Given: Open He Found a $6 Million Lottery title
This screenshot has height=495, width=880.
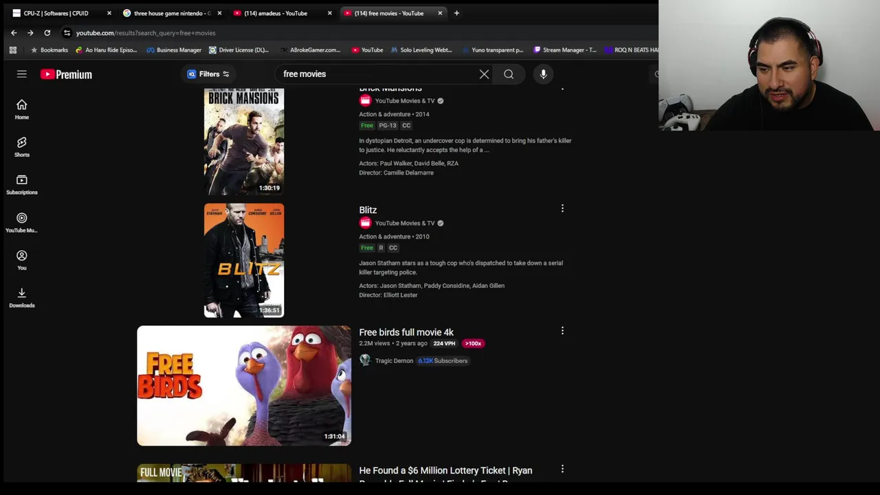Looking at the screenshot, I should click(x=445, y=471).
